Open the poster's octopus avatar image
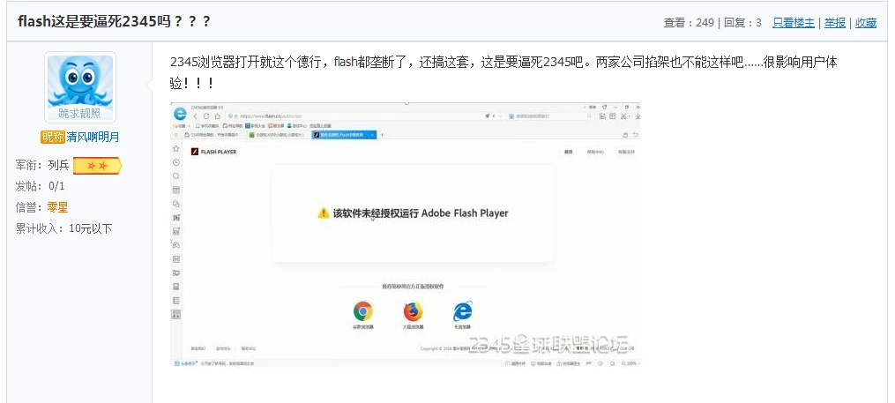 (80, 86)
